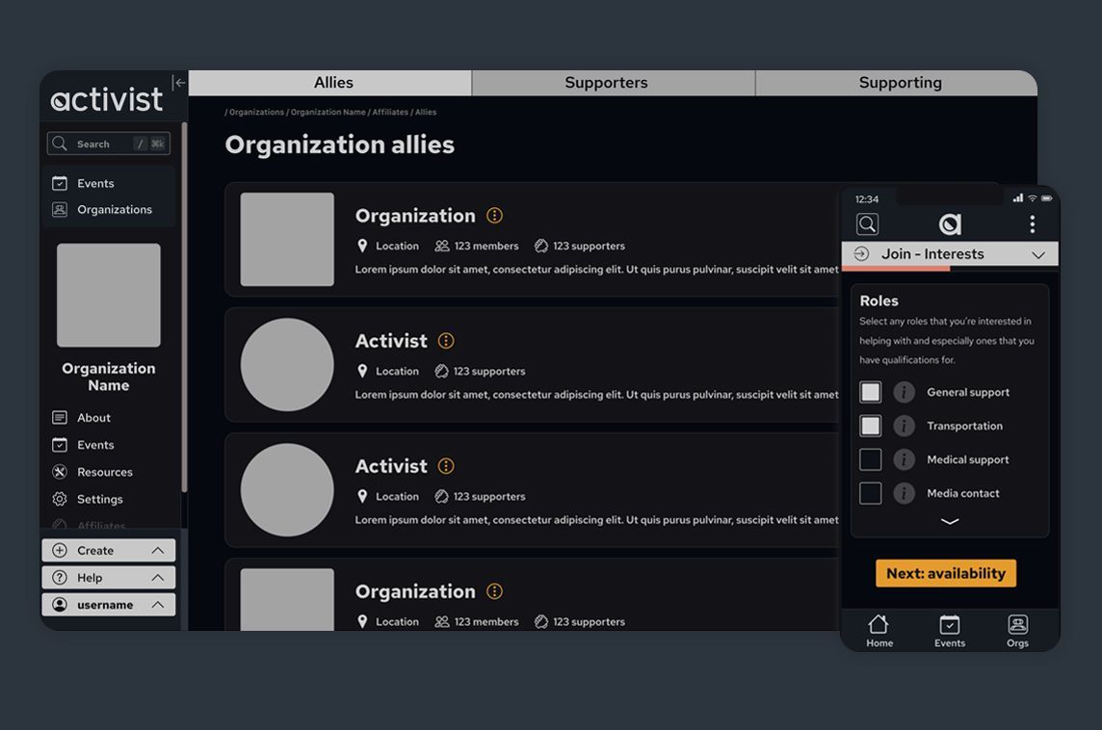This screenshot has width=1102, height=730.
Task: Check the Media contact checkbox
Action: point(870,493)
